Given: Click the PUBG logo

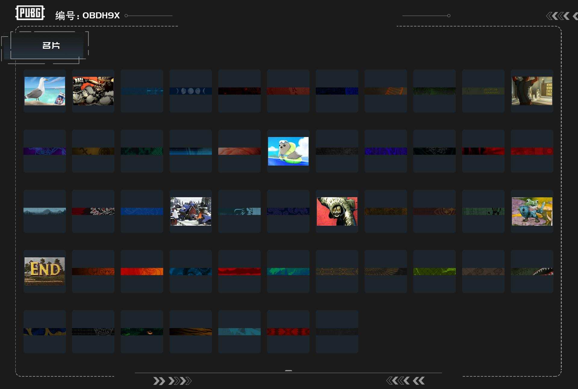Looking at the screenshot, I should point(30,13).
